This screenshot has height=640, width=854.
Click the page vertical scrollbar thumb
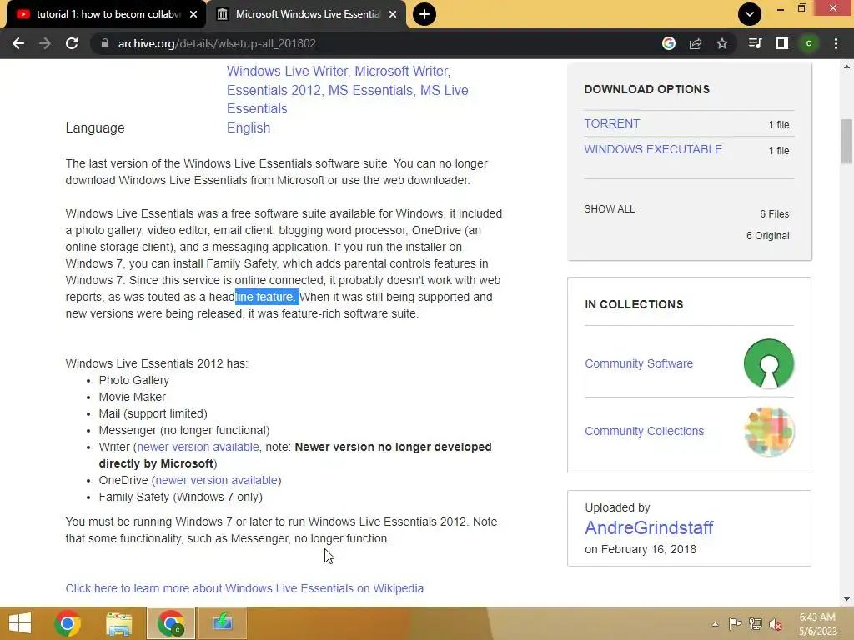point(846,141)
